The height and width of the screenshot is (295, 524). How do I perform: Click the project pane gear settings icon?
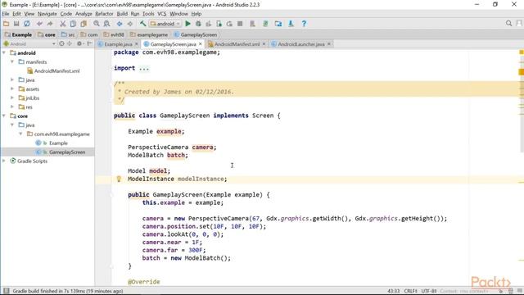pyautogui.click(x=79, y=43)
